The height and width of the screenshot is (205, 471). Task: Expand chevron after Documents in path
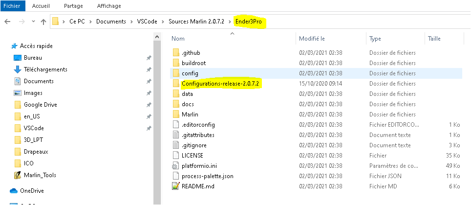(131, 22)
